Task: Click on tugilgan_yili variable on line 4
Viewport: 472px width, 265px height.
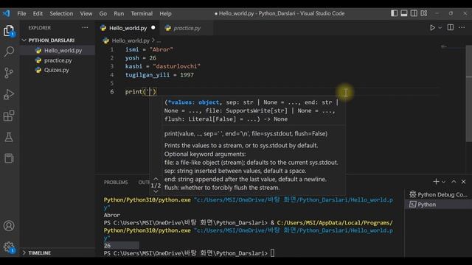Action: click(147, 75)
